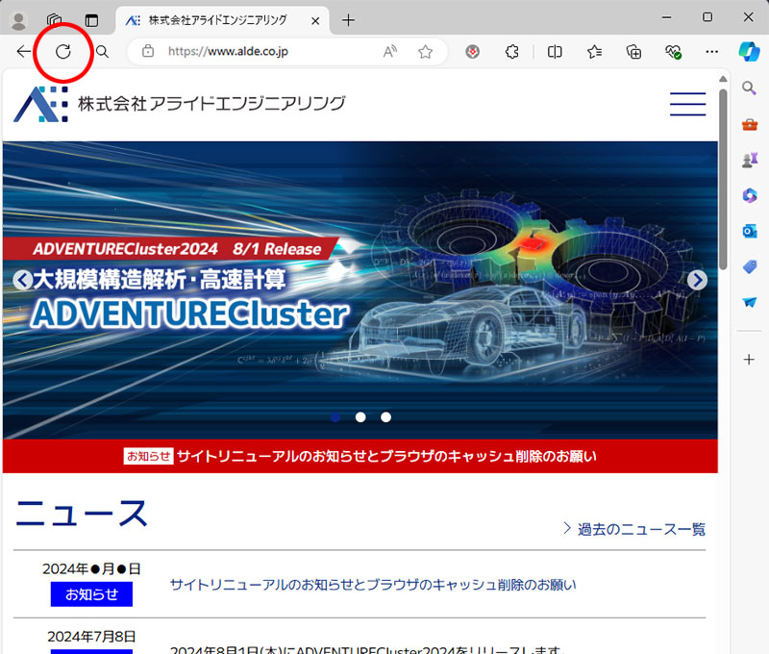Expand the site hamburger menu

(687, 104)
